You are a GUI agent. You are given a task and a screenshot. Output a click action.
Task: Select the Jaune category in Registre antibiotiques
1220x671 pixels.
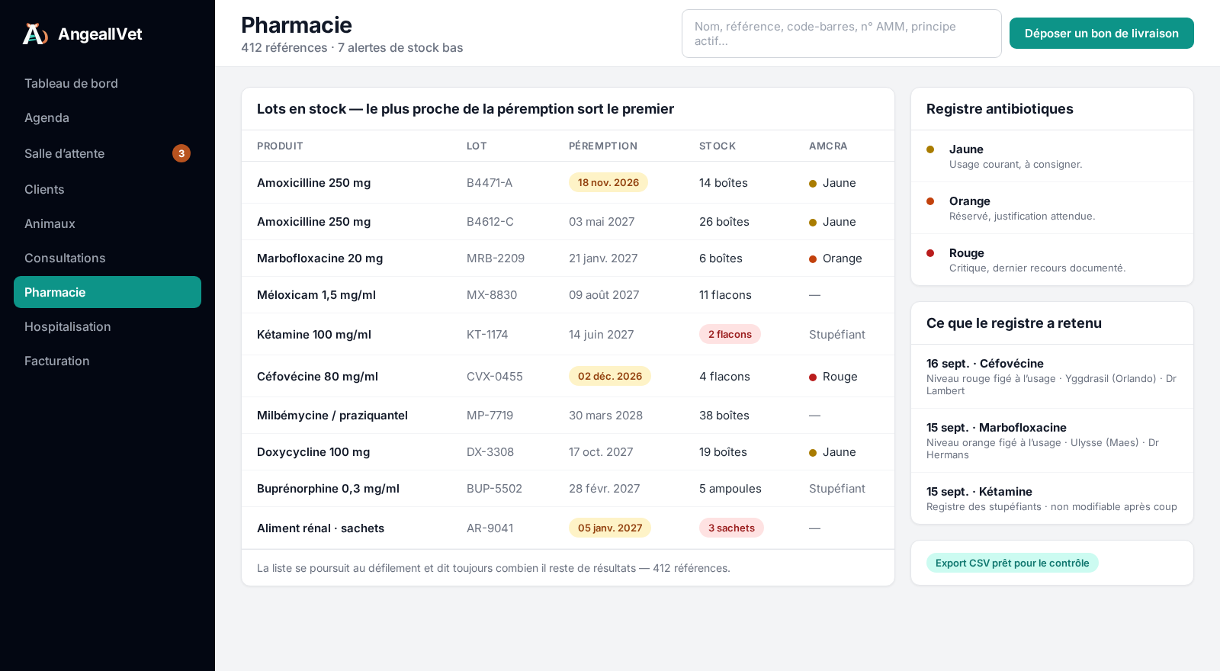(x=1052, y=156)
